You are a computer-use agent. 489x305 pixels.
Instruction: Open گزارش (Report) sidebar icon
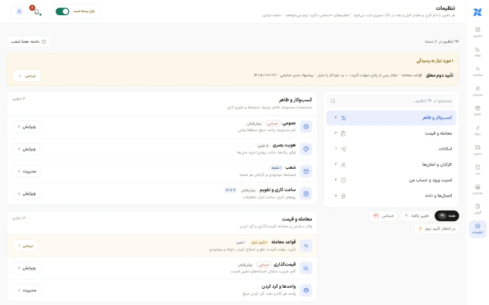point(477,208)
